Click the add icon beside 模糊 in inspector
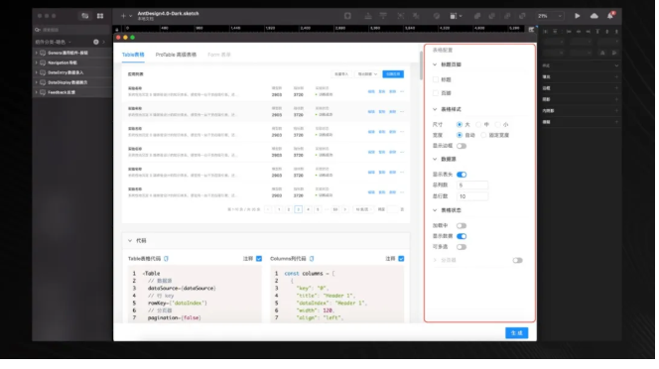The width and height of the screenshot is (659, 369). pyautogui.click(x=616, y=122)
